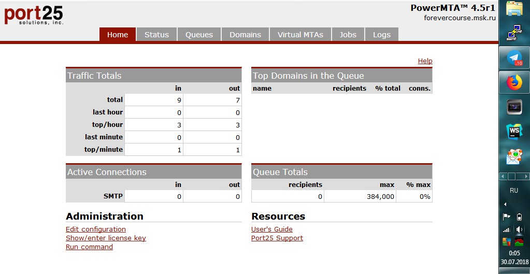Open the colorful four-square tray icon
The image size is (530, 274).
(x=506, y=242)
